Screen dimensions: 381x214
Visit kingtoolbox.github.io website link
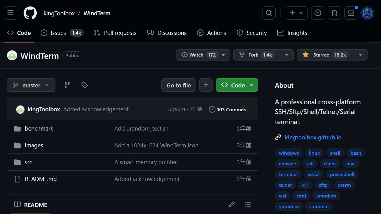(313, 137)
